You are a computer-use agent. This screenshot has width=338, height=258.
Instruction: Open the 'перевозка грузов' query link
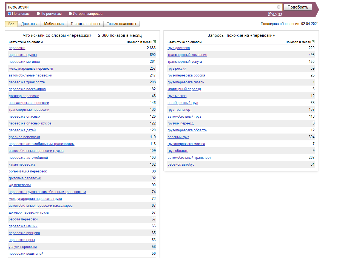click(23, 55)
